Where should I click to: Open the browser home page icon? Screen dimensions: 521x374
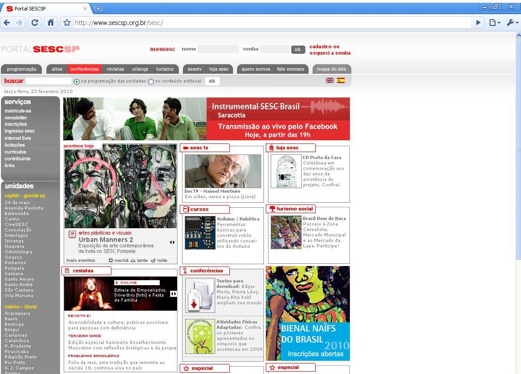click(x=51, y=23)
